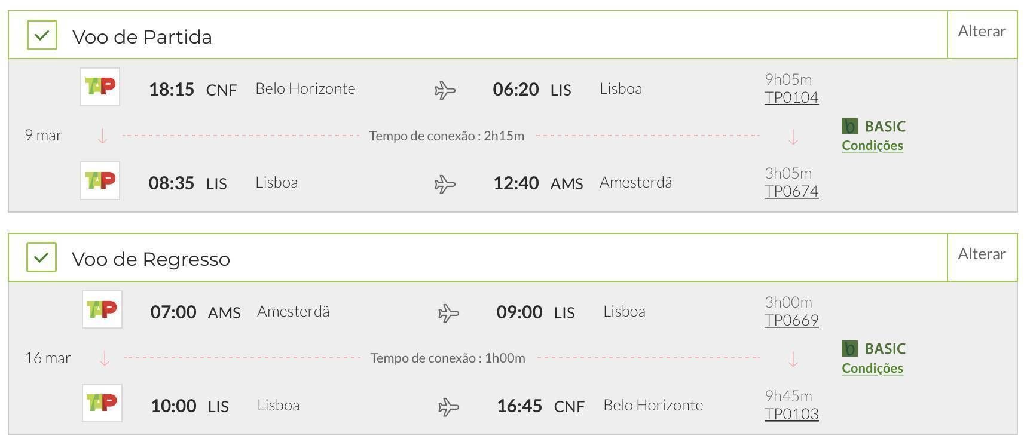Screen dimensions: 1027x442
Task: Open flight number TP0669 details
Action: pyautogui.click(x=791, y=320)
